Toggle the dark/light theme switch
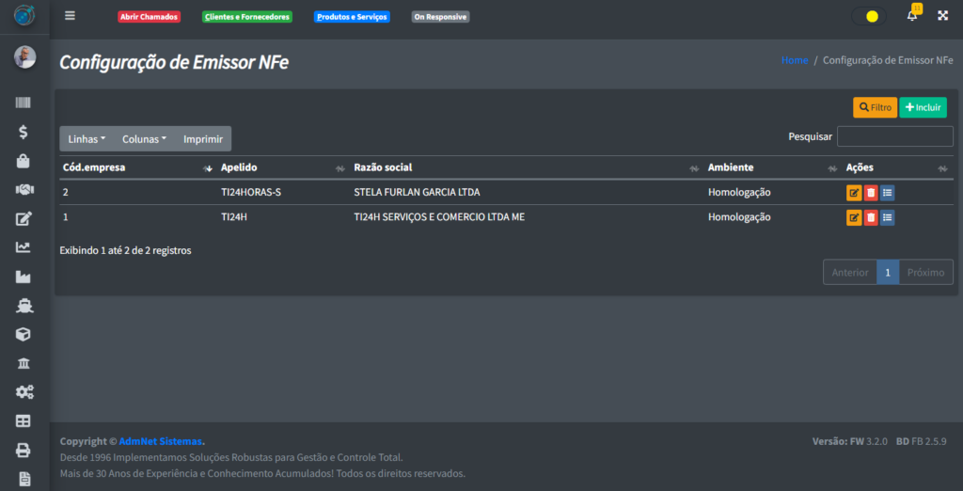Viewport: 963px width, 491px height. coord(869,16)
